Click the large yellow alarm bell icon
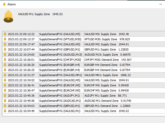 point(8,16)
